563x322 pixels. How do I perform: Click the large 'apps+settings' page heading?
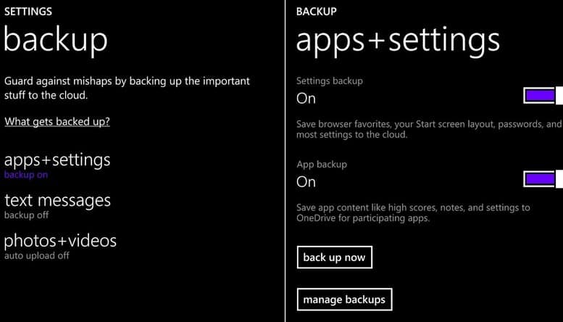pyautogui.click(x=398, y=41)
